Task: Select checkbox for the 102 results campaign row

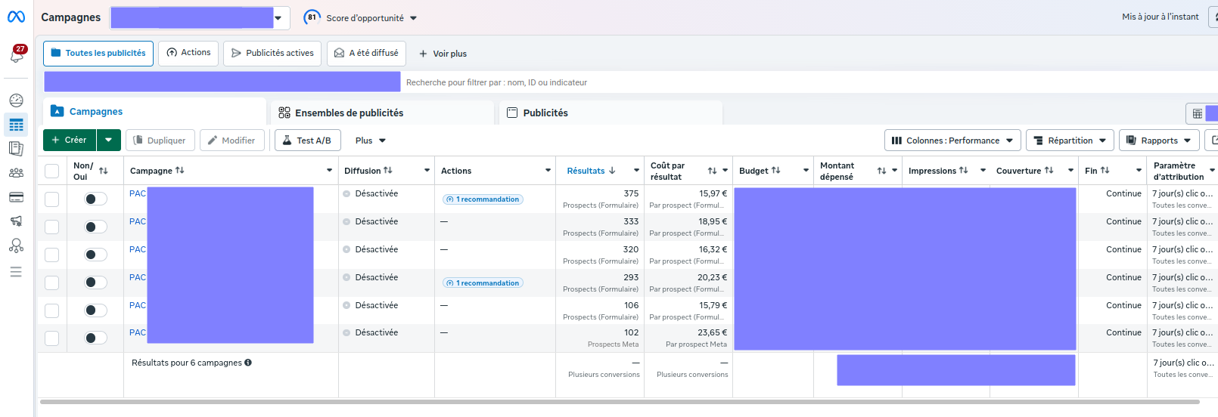Action: click(52, 338)
